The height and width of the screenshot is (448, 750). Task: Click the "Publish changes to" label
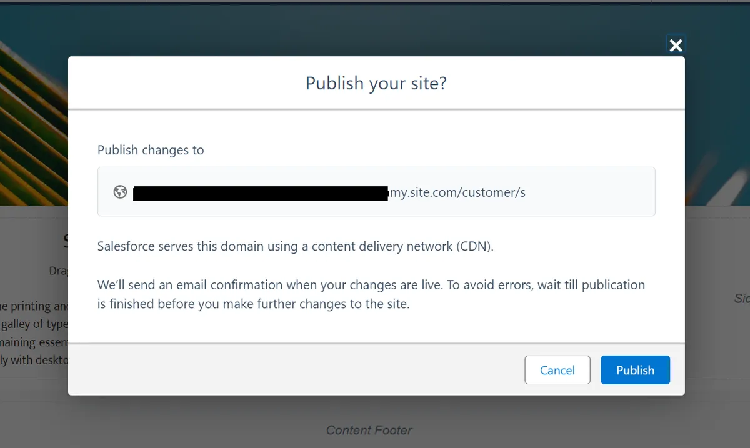pyautogui.click(x=151, y=150)
